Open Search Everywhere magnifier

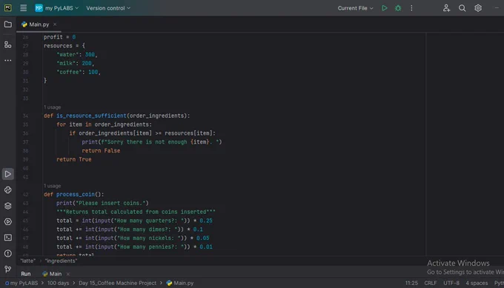462,8
